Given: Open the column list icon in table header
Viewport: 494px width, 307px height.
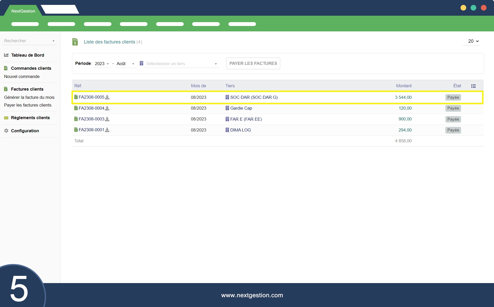Looking at the screenshot, I should [473, 86].
